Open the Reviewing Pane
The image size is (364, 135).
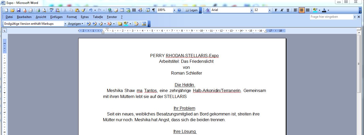click(144, 24)
